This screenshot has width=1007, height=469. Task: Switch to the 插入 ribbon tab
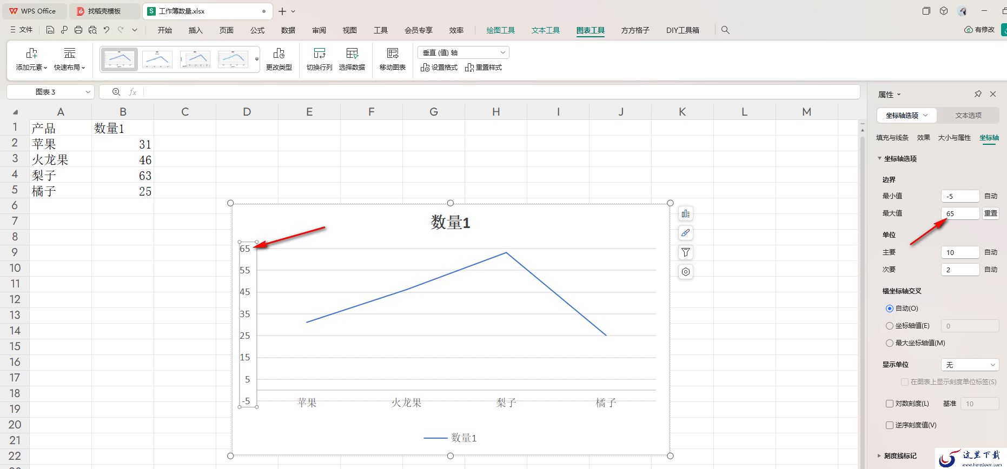pyautogui.click(x=195, y=30)
